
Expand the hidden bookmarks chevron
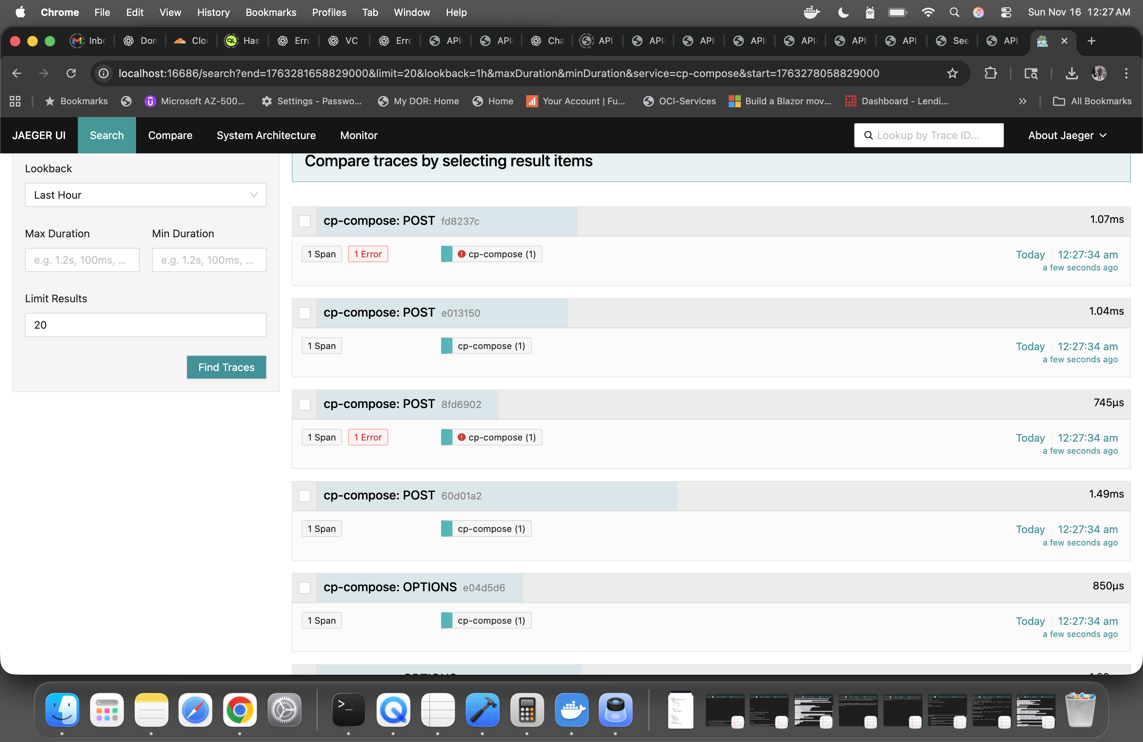pos(1022,101)
